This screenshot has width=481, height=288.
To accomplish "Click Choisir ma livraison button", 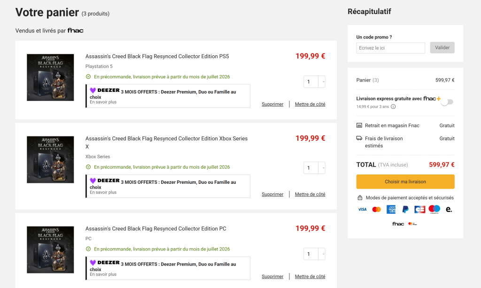I will pyautogui.click(x=405, y=182).
